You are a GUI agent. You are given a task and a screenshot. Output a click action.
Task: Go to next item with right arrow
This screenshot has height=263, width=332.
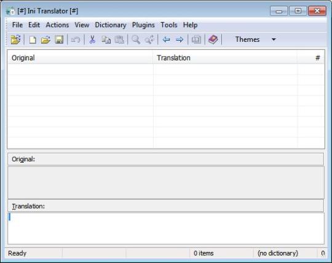pyautogui.click(x=180, y=39)
